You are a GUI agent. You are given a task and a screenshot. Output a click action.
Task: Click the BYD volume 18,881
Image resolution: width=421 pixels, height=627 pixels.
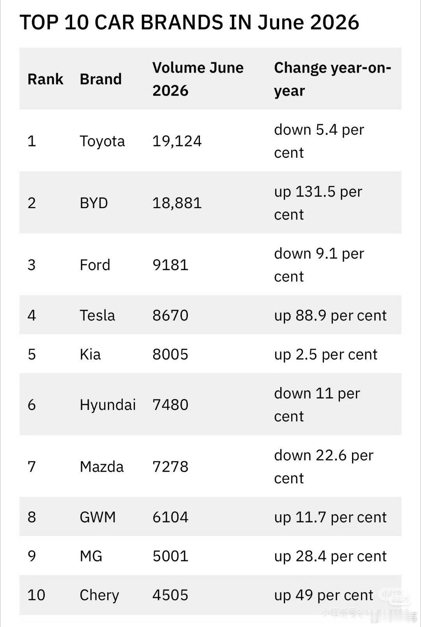click(x=177, y=203)
